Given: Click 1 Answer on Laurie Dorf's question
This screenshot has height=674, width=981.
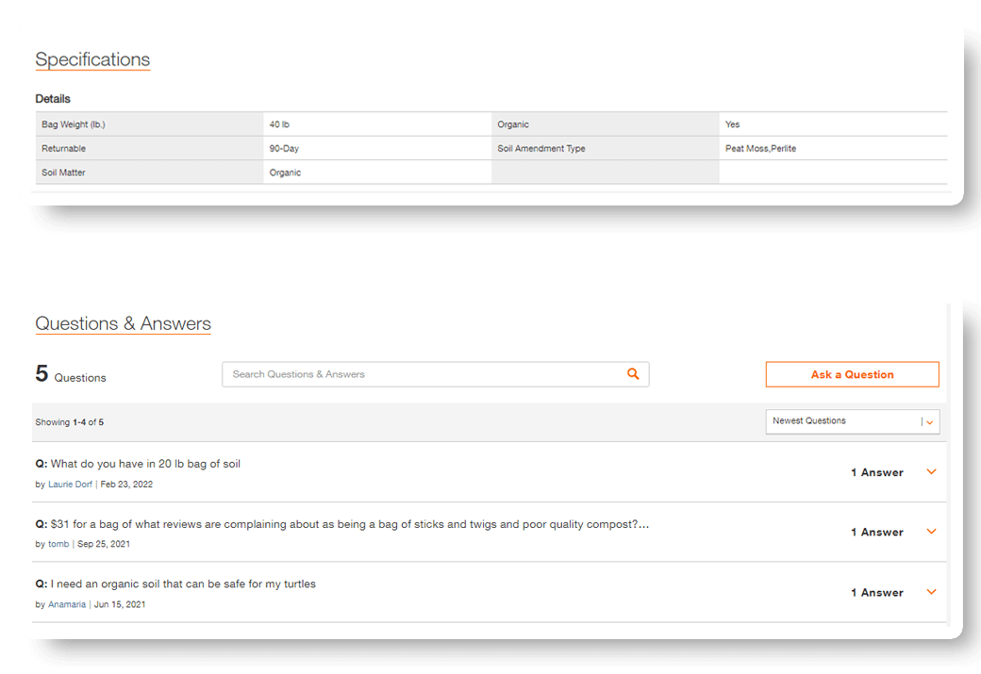Looking at the screenshot, I should point(877,472).
